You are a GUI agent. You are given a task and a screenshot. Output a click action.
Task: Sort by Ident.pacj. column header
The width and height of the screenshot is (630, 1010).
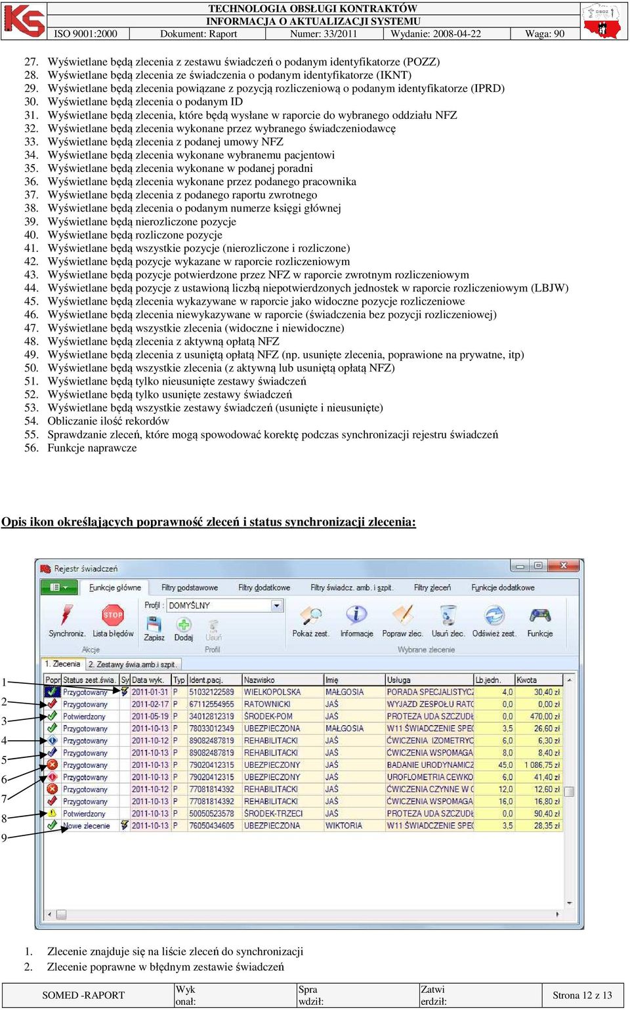pos(214,680)
